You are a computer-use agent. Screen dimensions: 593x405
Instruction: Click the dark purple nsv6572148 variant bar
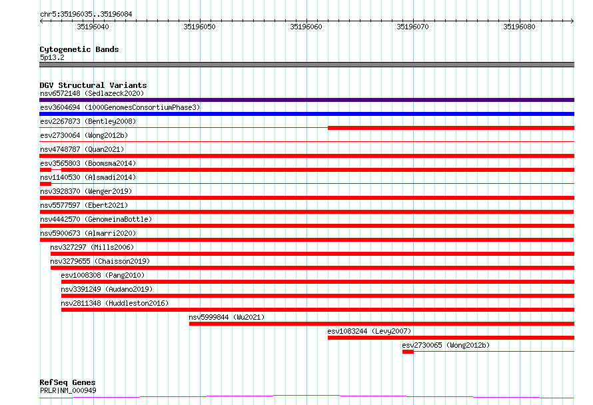pyautogui.click(x=306, y=100)
